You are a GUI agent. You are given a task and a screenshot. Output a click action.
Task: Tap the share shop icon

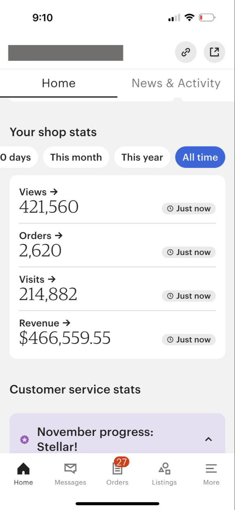[x=214, y=52]
